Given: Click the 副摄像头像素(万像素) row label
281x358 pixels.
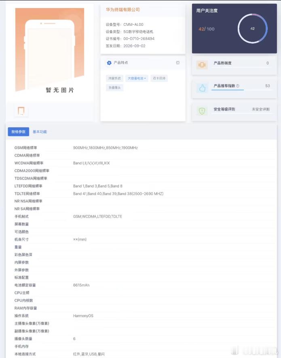Looking at the screenshot, I should (32, 331).
